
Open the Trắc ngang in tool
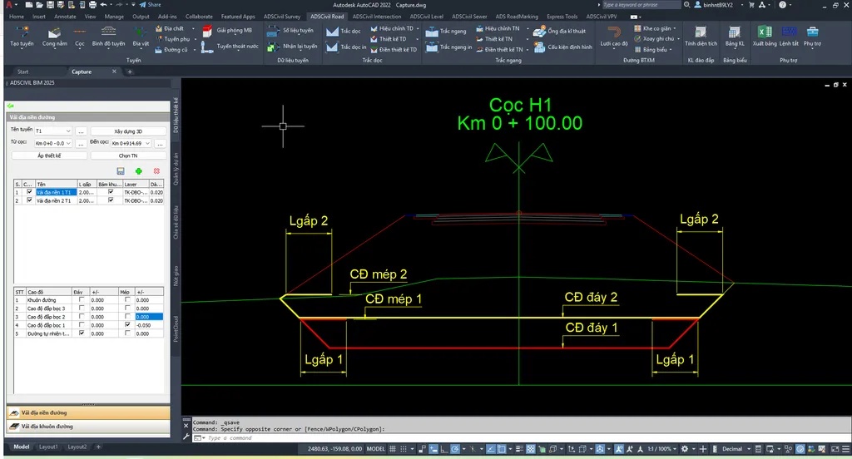pos(448,47)
